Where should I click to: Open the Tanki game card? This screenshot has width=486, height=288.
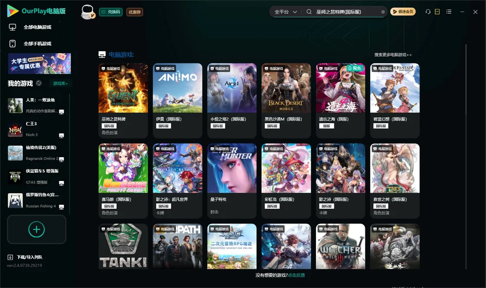[x=123, y=247]
